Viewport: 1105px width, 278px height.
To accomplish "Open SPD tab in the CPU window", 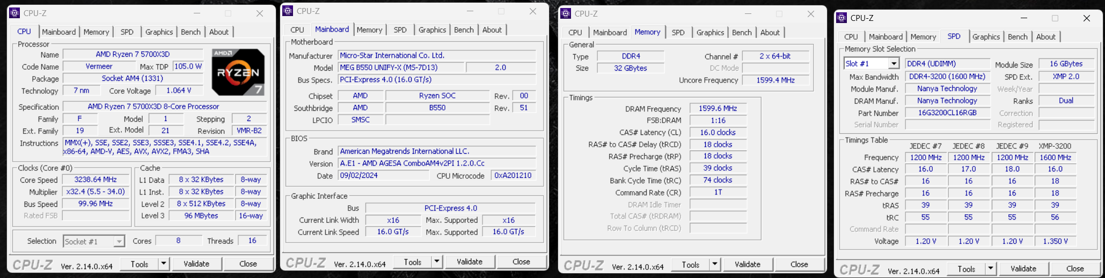I will coord(127,32).
